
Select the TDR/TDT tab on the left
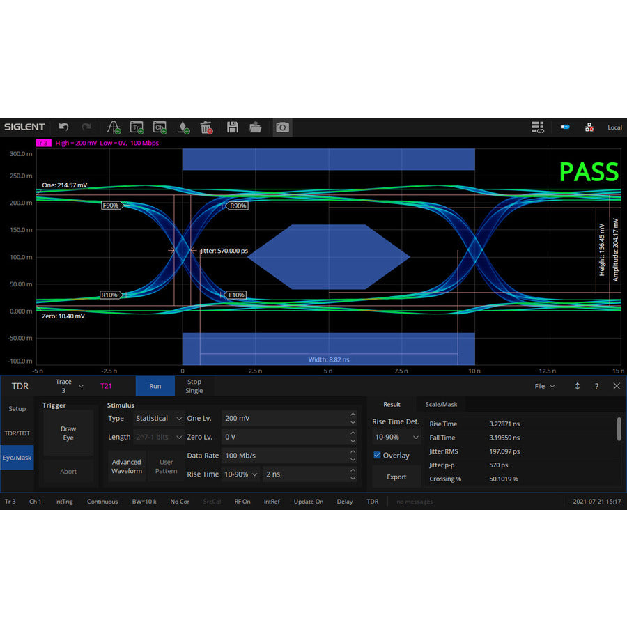(x=17, y=432)
